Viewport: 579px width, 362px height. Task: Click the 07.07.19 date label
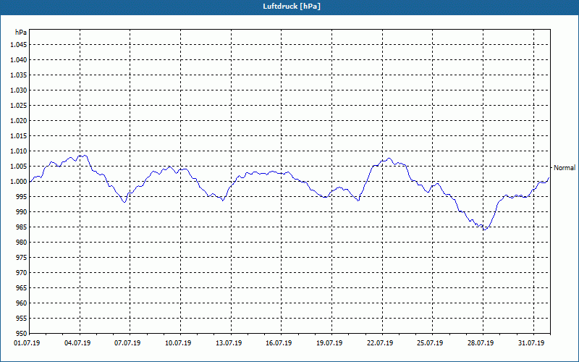pos(127,343)
